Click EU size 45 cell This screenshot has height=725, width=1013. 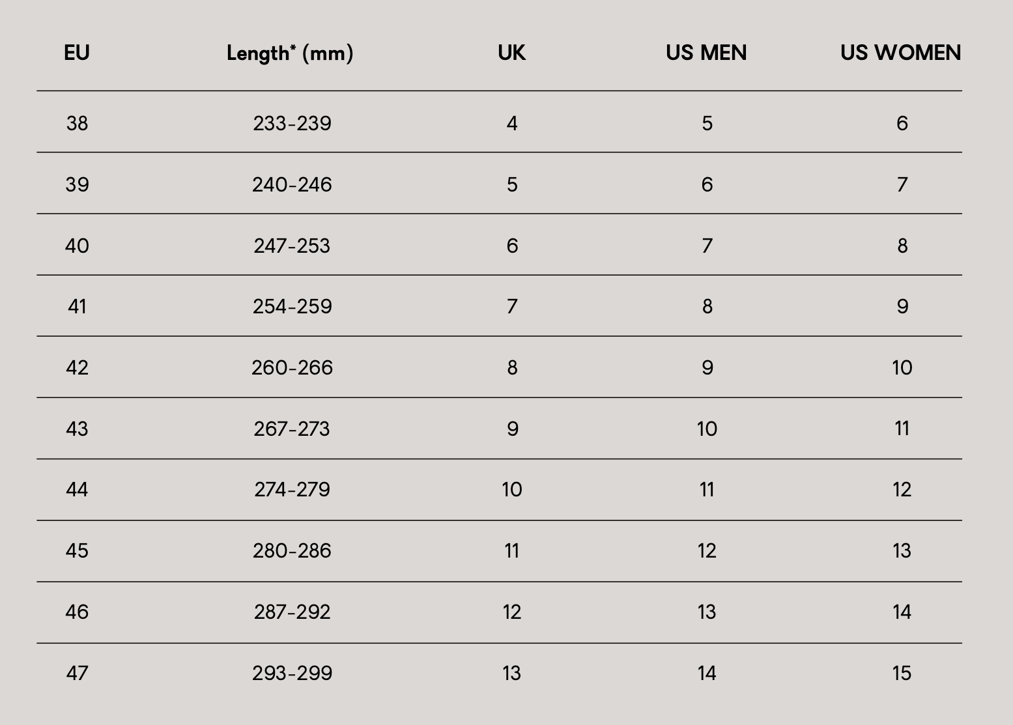coord(77,550)
